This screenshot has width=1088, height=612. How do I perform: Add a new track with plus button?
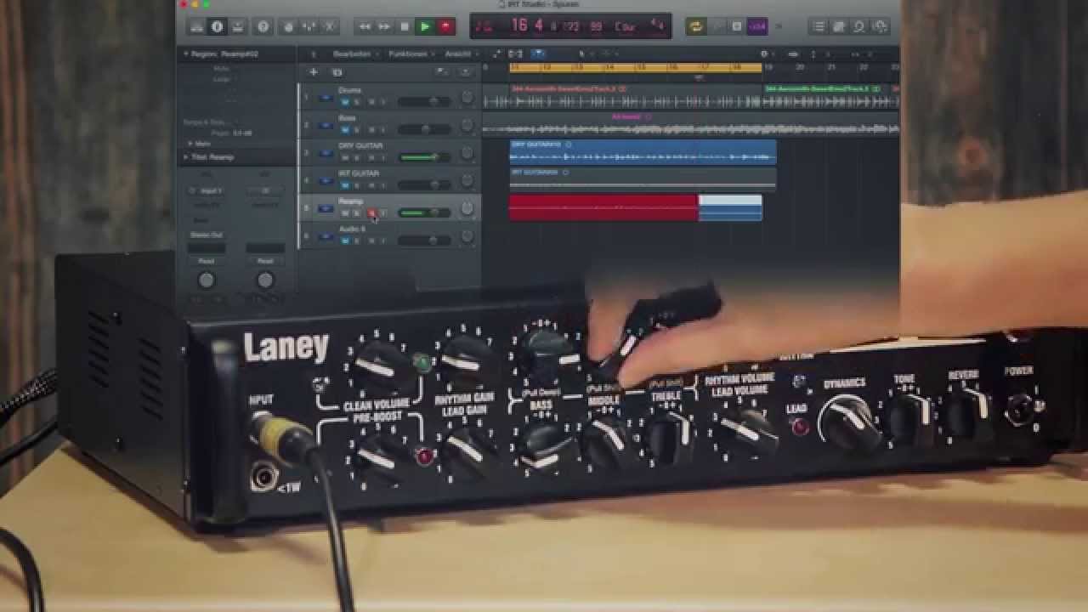313,73
